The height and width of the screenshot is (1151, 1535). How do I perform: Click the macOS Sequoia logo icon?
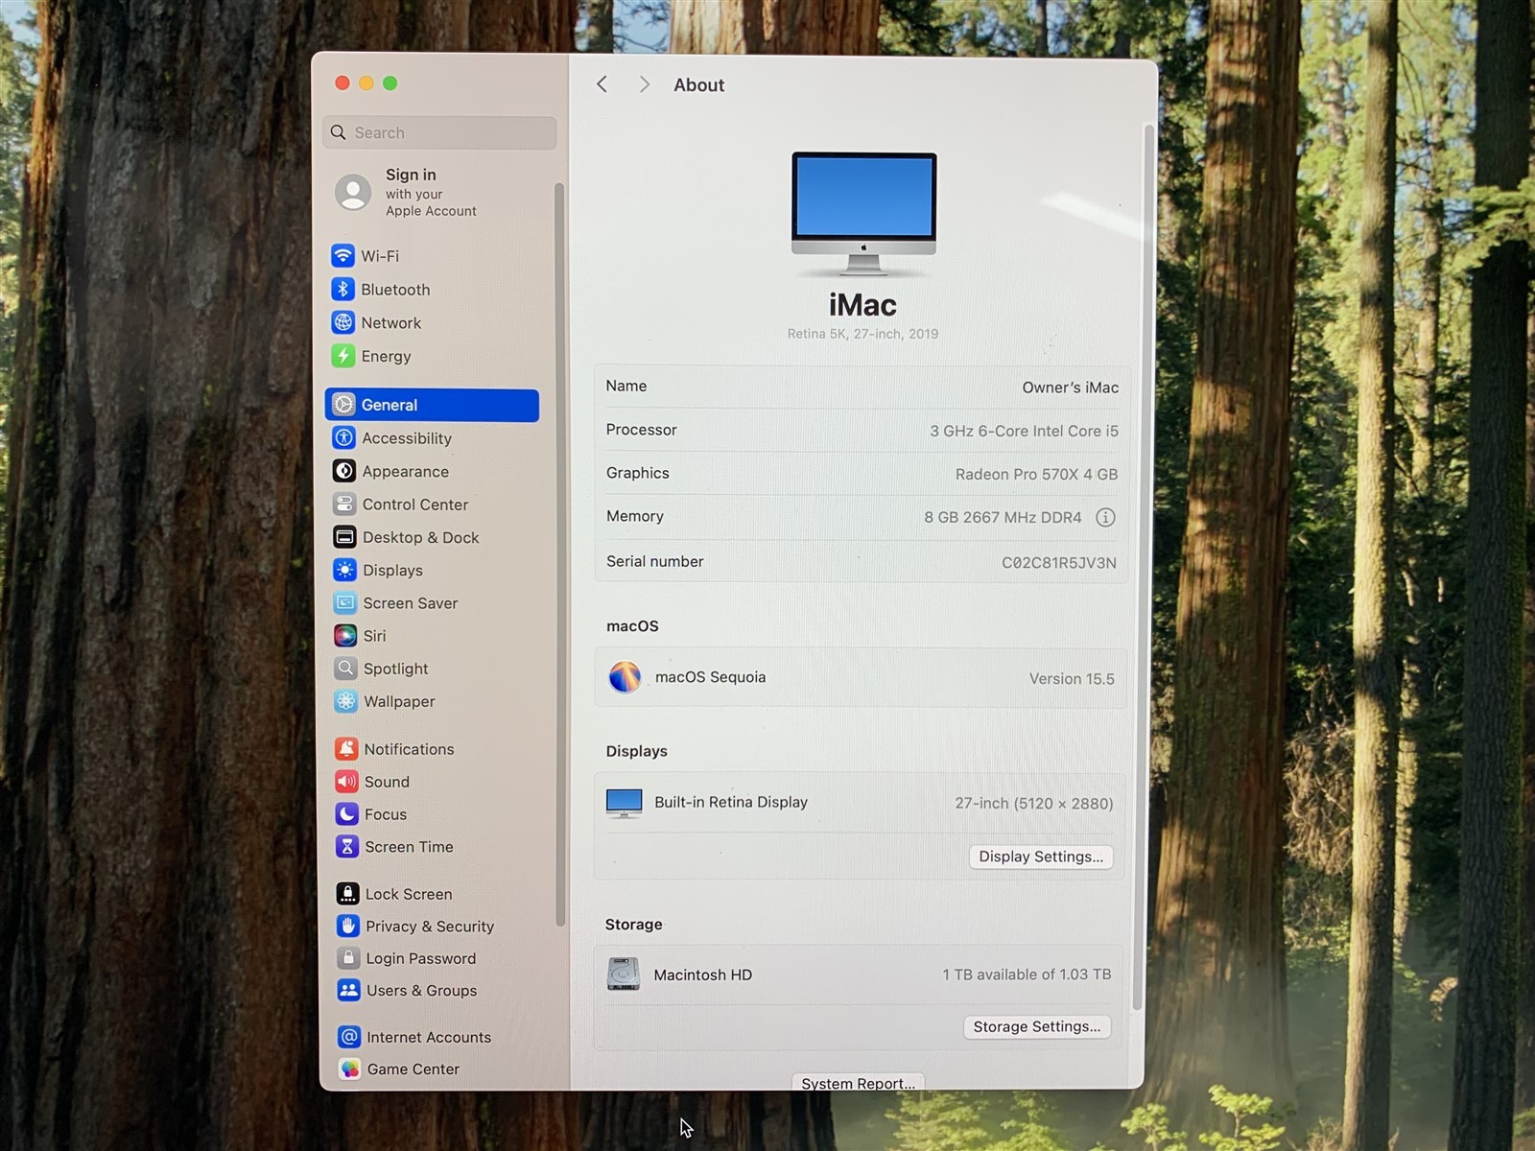(625, 677)
